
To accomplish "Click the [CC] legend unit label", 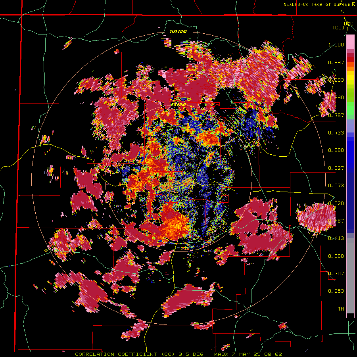I will tap(339, 27).
